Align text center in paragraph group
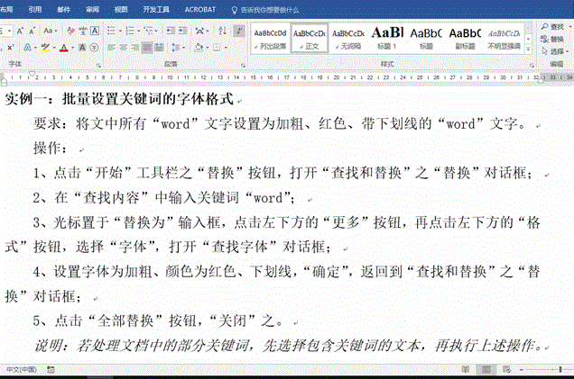Viewport: 574px width, 379px height. click(x=124, y=47)
